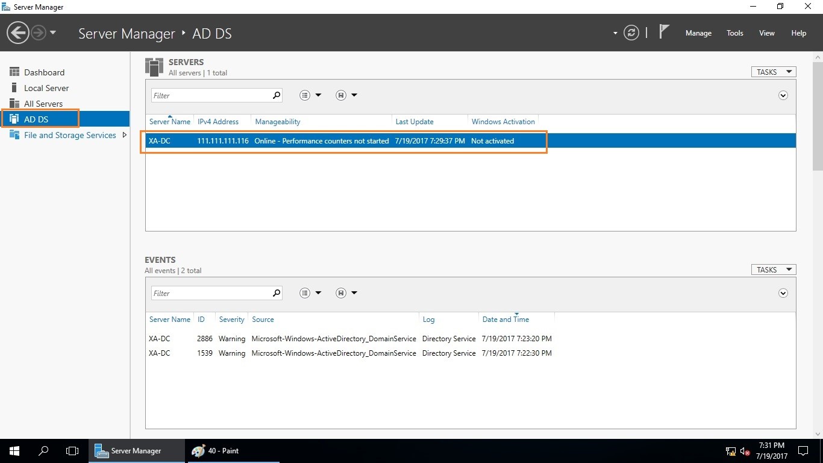Click File and Storage Services icon
Screen dimensions: 823x463
pyautogui.click(x=14, y=135)
